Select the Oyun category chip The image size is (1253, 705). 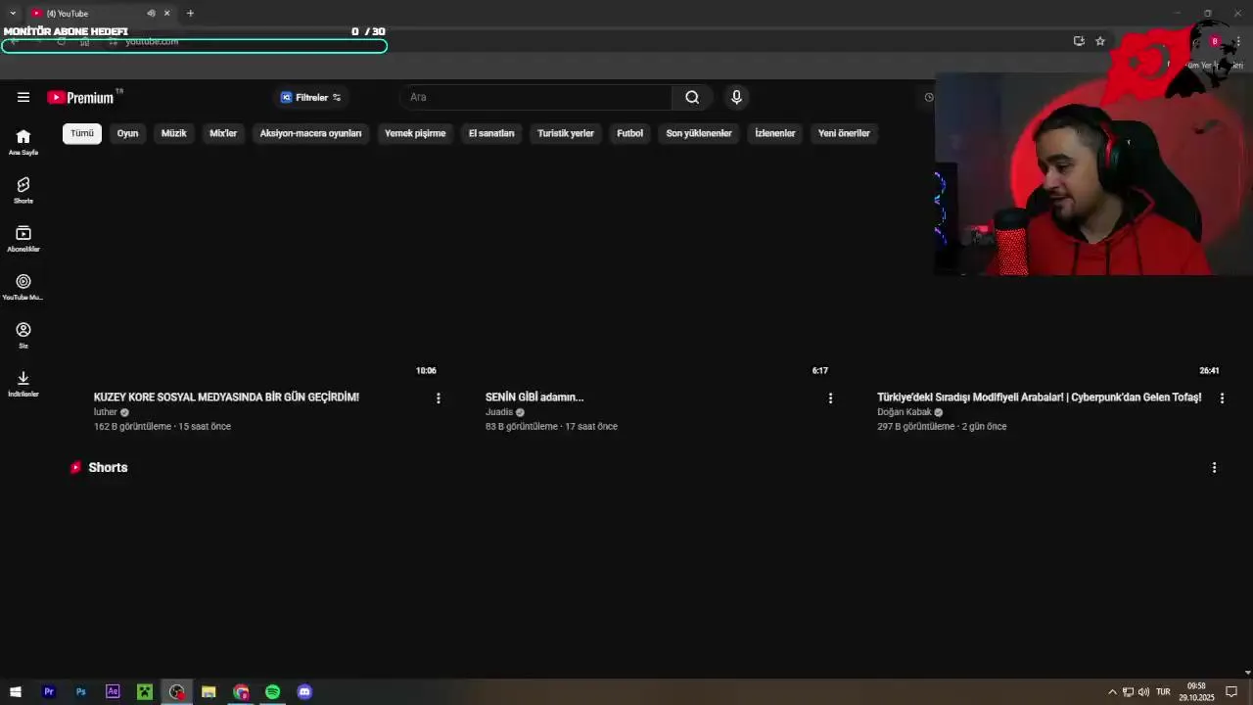click(128, 133)
